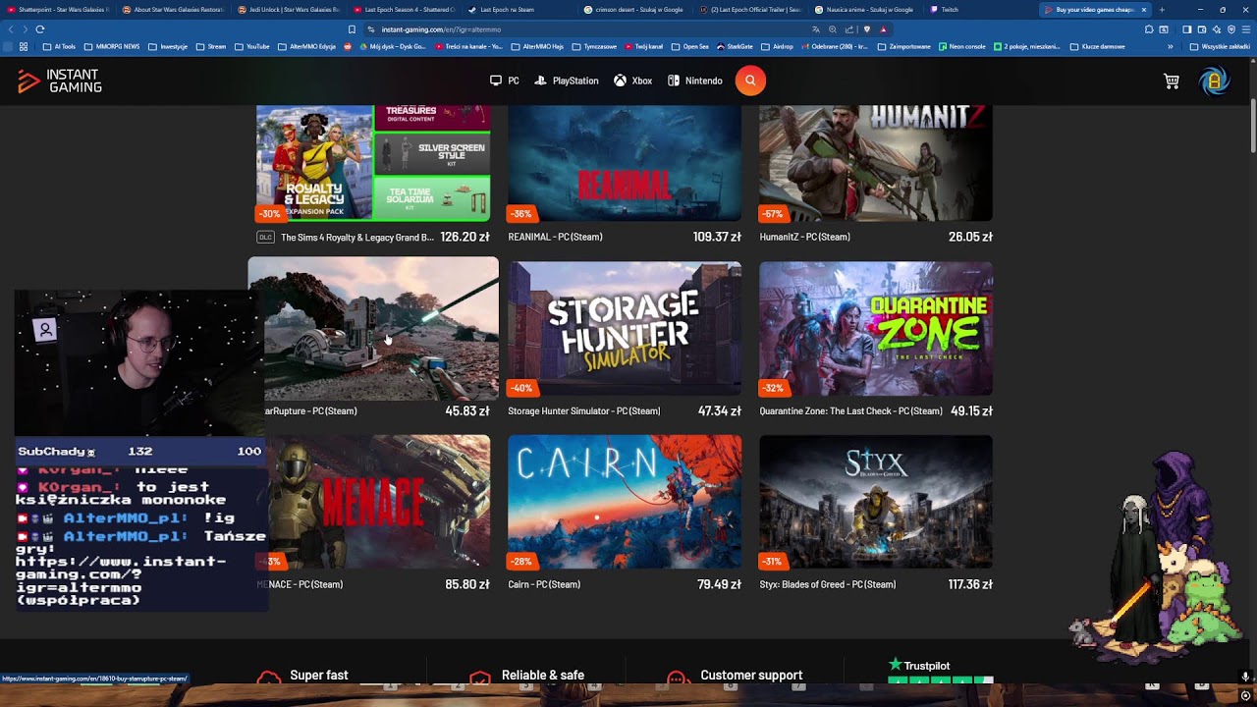The height and width of the screenshot is (707, 1257).
Task: Click the REANIMAL game thumbnail
Action: point(625,164)
